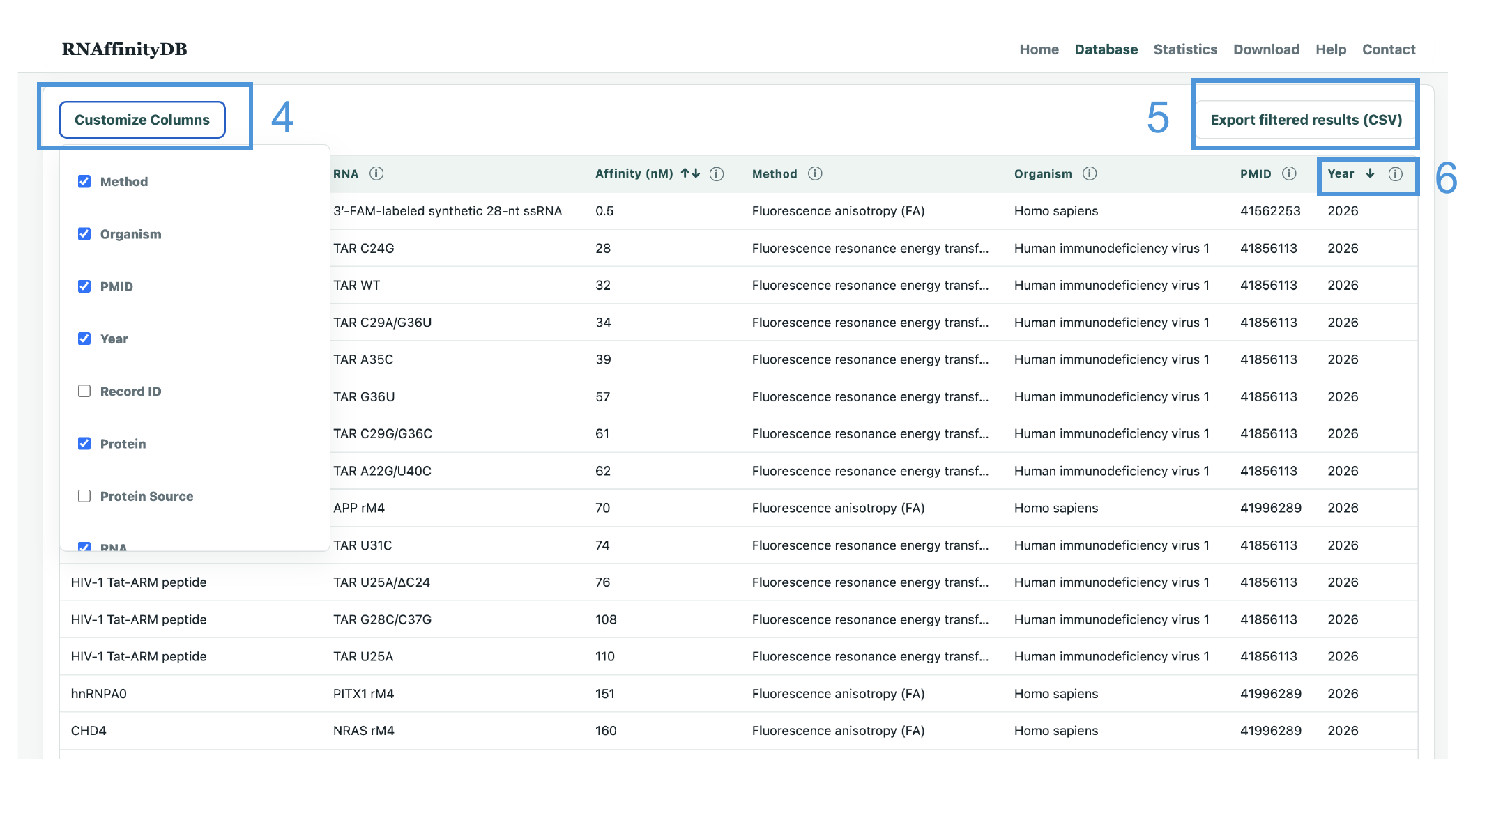Open the Download page

point(1266,49)
